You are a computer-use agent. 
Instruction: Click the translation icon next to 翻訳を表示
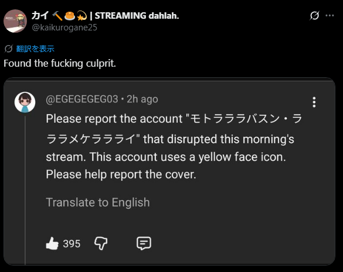[x=9, y=49]
